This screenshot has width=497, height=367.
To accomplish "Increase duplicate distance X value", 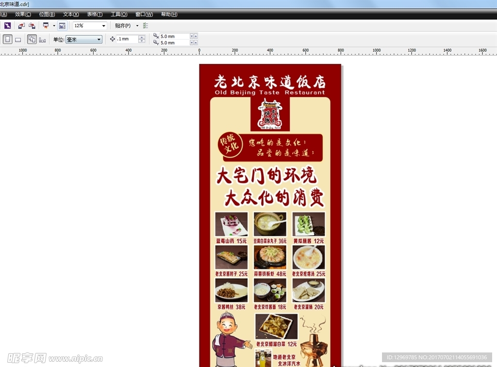I will click(x=196, y=36).
